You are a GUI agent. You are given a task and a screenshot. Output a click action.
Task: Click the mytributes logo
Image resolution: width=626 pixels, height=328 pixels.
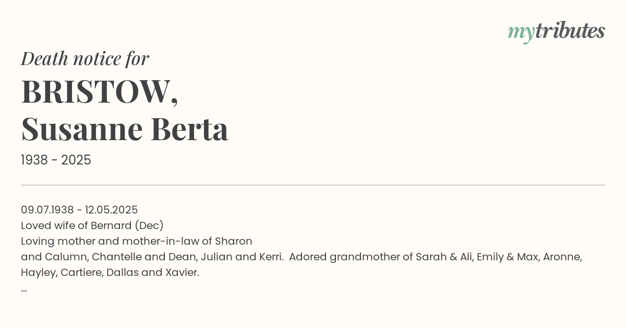[x=556, y=31]
